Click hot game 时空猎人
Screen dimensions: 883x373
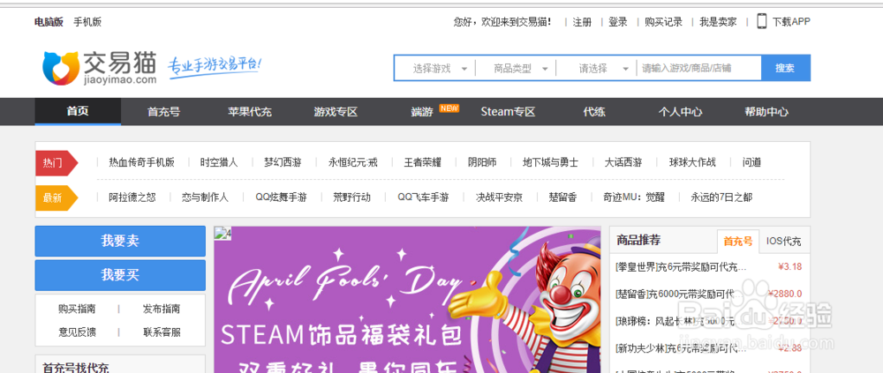tap(219, 162)
